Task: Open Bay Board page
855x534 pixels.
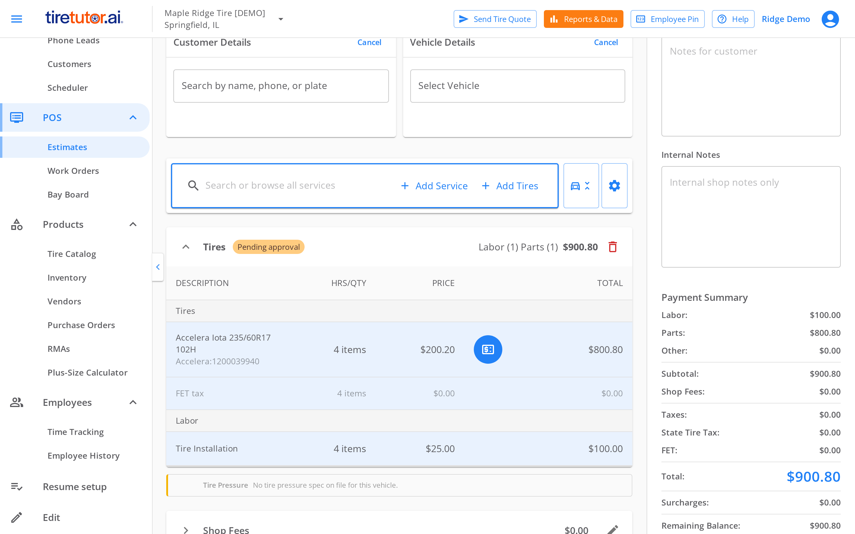Action: (68, 194)
